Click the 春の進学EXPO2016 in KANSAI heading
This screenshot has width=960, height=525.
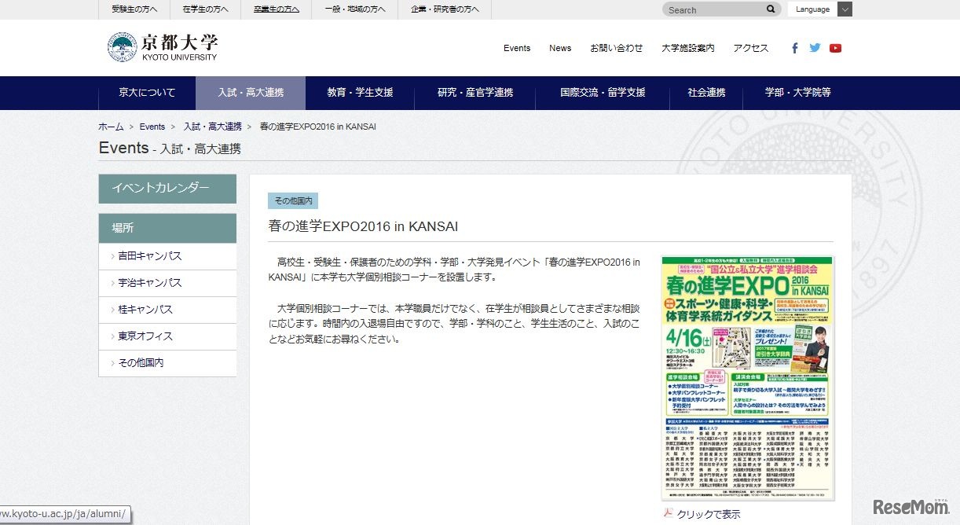363,226
